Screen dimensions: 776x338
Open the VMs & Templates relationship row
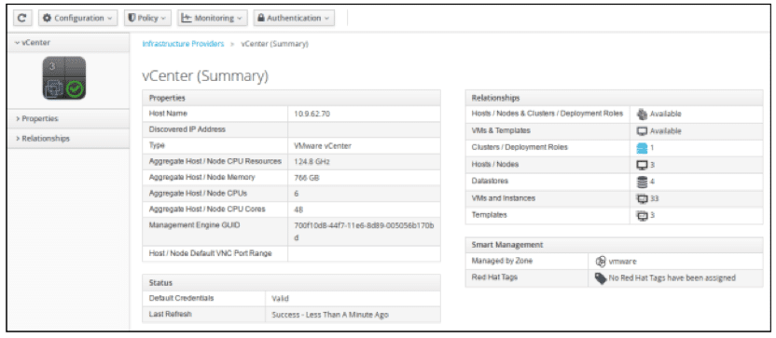(x=614, y=131)
